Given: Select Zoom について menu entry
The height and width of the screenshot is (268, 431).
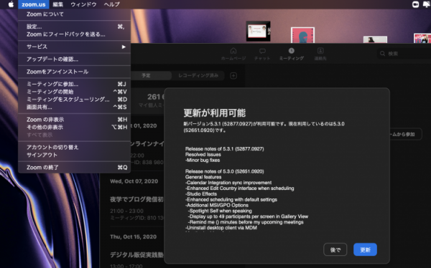Looking at the screenshot, I should click(x=74, y=14).
